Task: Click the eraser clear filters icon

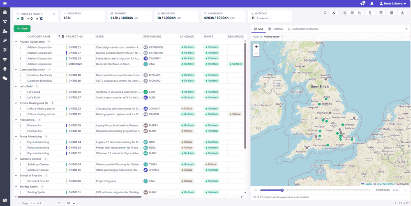Action: point(334,13)
